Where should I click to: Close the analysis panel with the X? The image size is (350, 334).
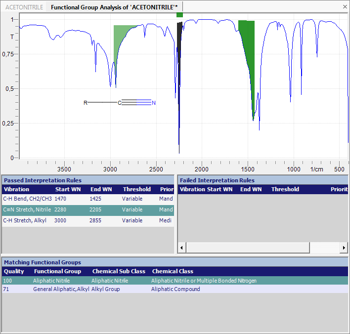tap(345, 7)
